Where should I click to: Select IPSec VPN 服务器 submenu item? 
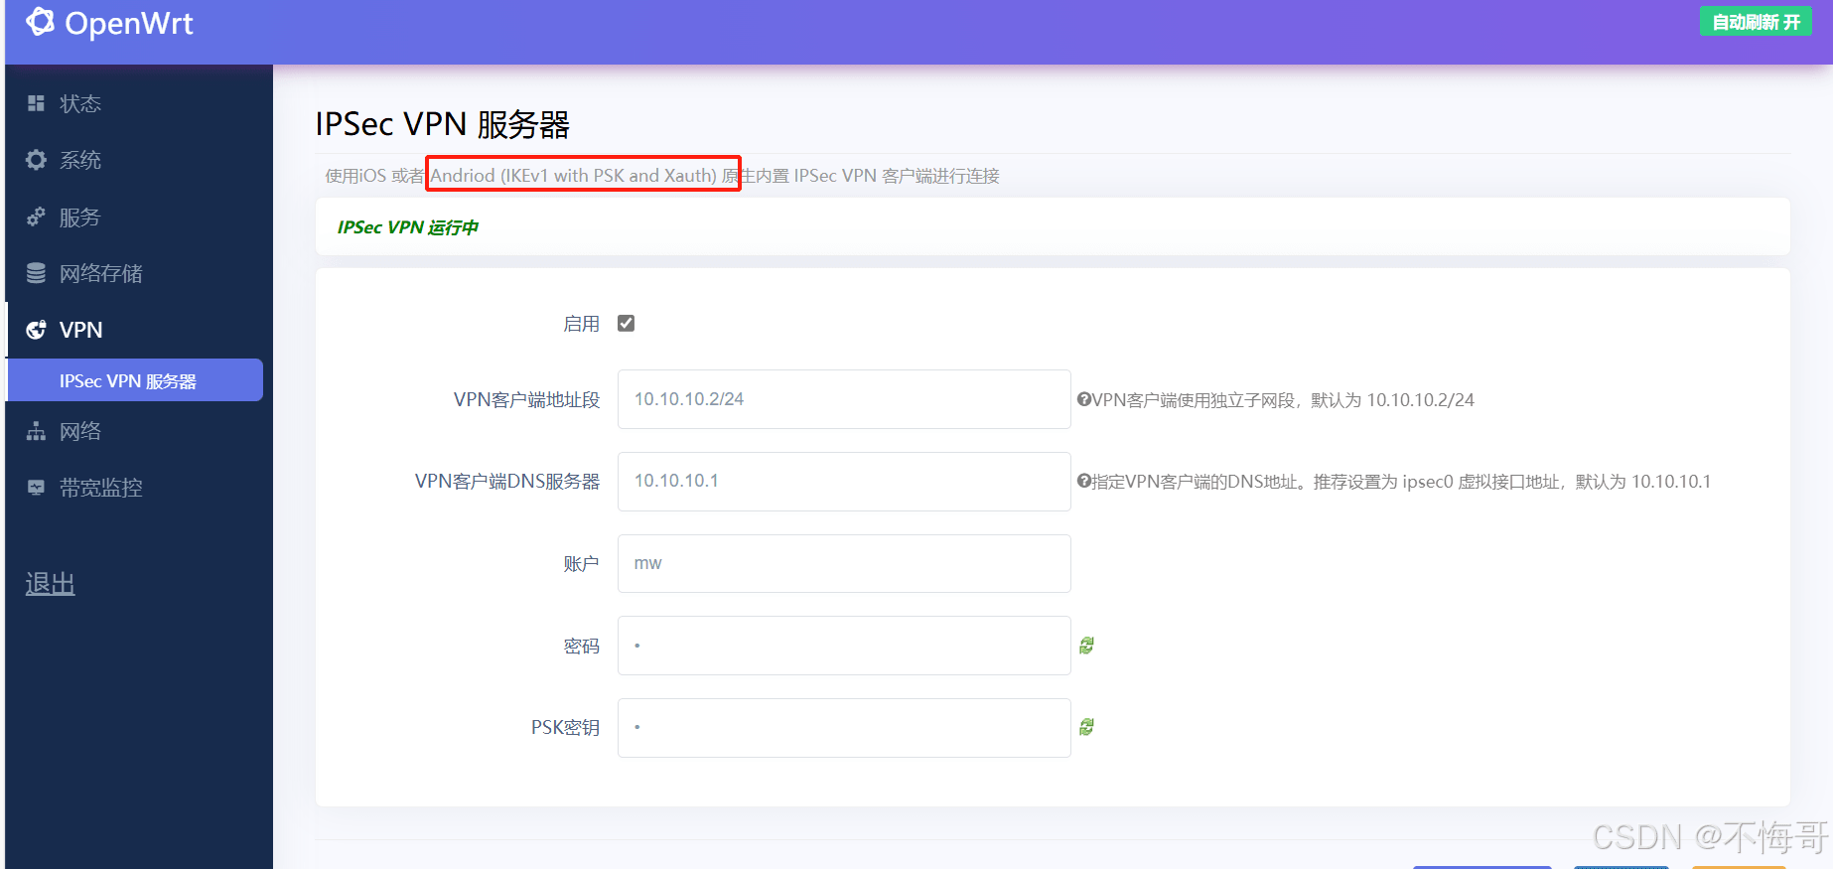tap(128, 381)
